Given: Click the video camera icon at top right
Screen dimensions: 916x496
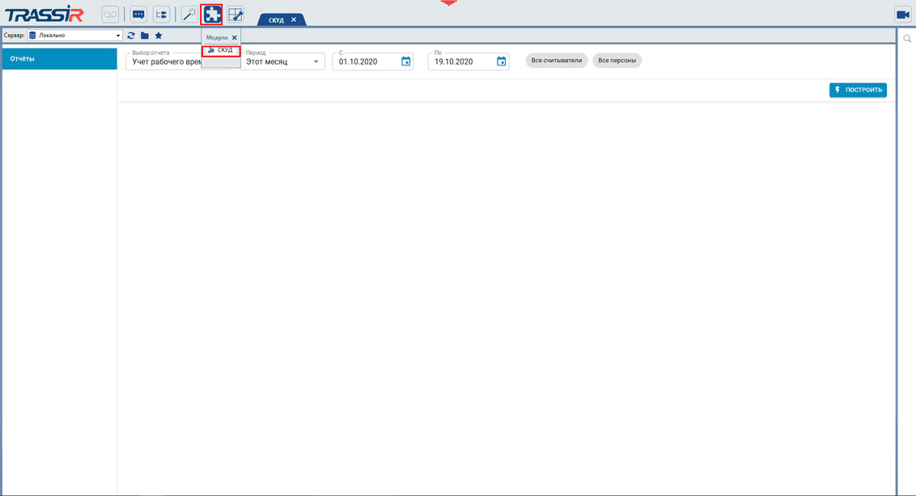Looking at the screenshot, I should click(902, 15).
